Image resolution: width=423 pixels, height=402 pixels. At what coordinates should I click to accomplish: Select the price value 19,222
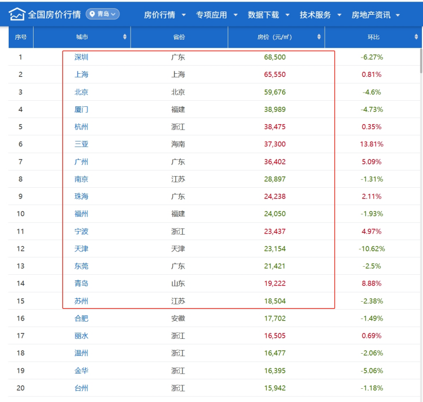[x=275, y=283]
